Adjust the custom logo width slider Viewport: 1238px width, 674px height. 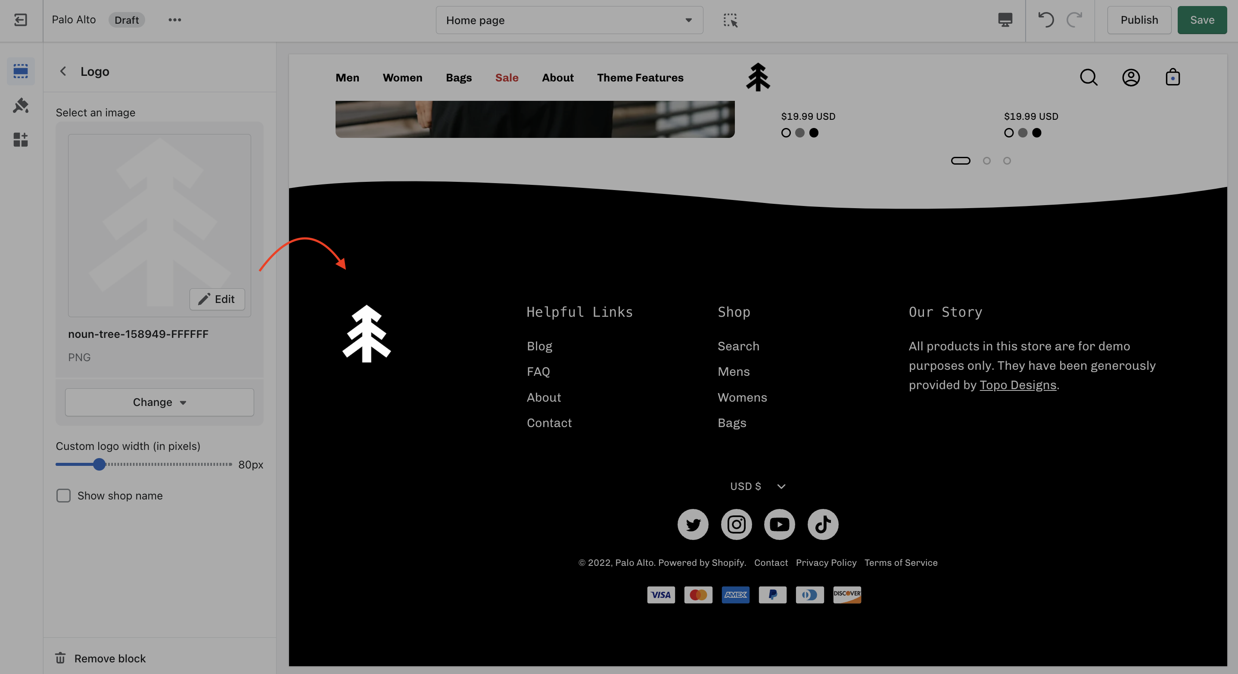(100, 465)
